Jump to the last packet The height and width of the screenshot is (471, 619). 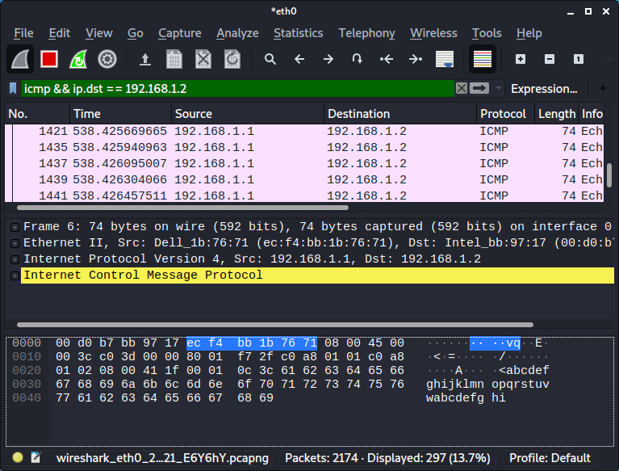(x=416, y=59)
